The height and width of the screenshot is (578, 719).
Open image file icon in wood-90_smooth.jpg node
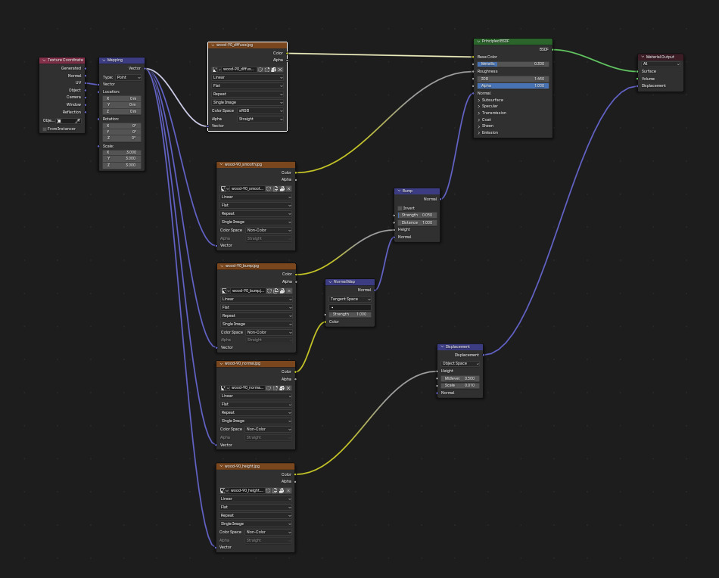pos(282,189)
